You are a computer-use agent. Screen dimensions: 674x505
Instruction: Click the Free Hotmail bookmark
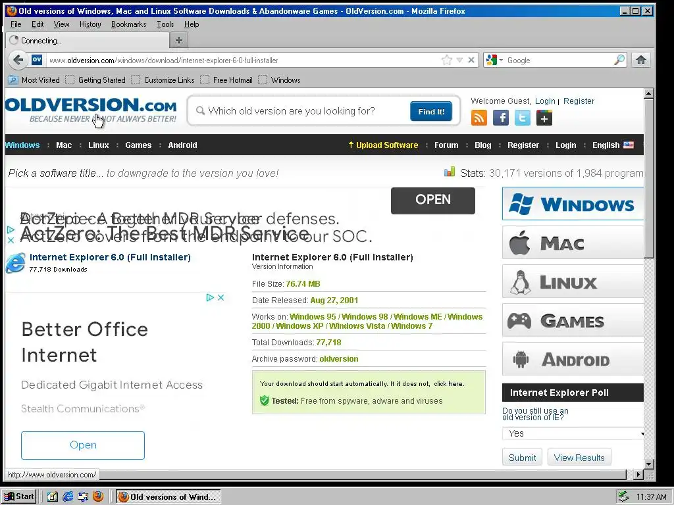pyautogui.click(x=226, y=80)
